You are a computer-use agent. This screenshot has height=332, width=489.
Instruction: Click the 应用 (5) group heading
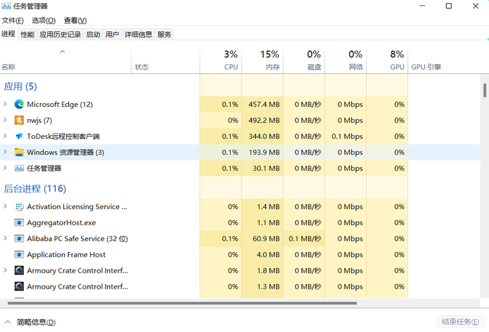[21, 86]
